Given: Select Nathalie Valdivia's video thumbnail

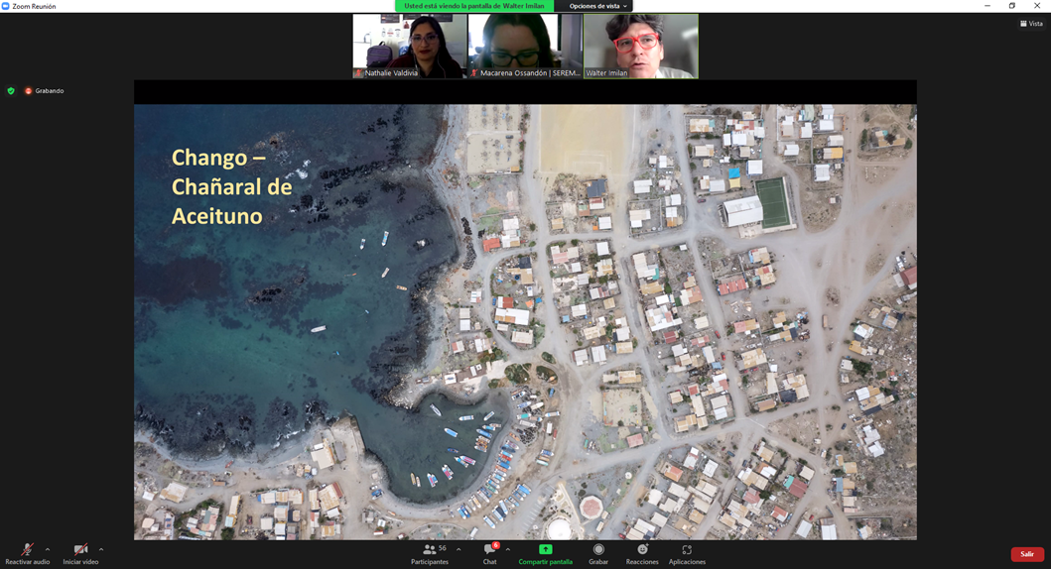Looking at the screenshot, I should pyautogui.click(x=410, y=46).
